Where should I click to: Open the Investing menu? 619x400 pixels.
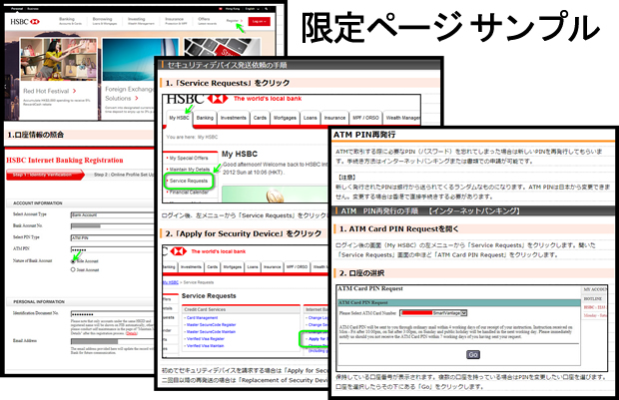(x=141, y=21)
